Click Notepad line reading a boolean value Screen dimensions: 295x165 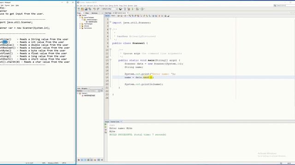point(35,48)
